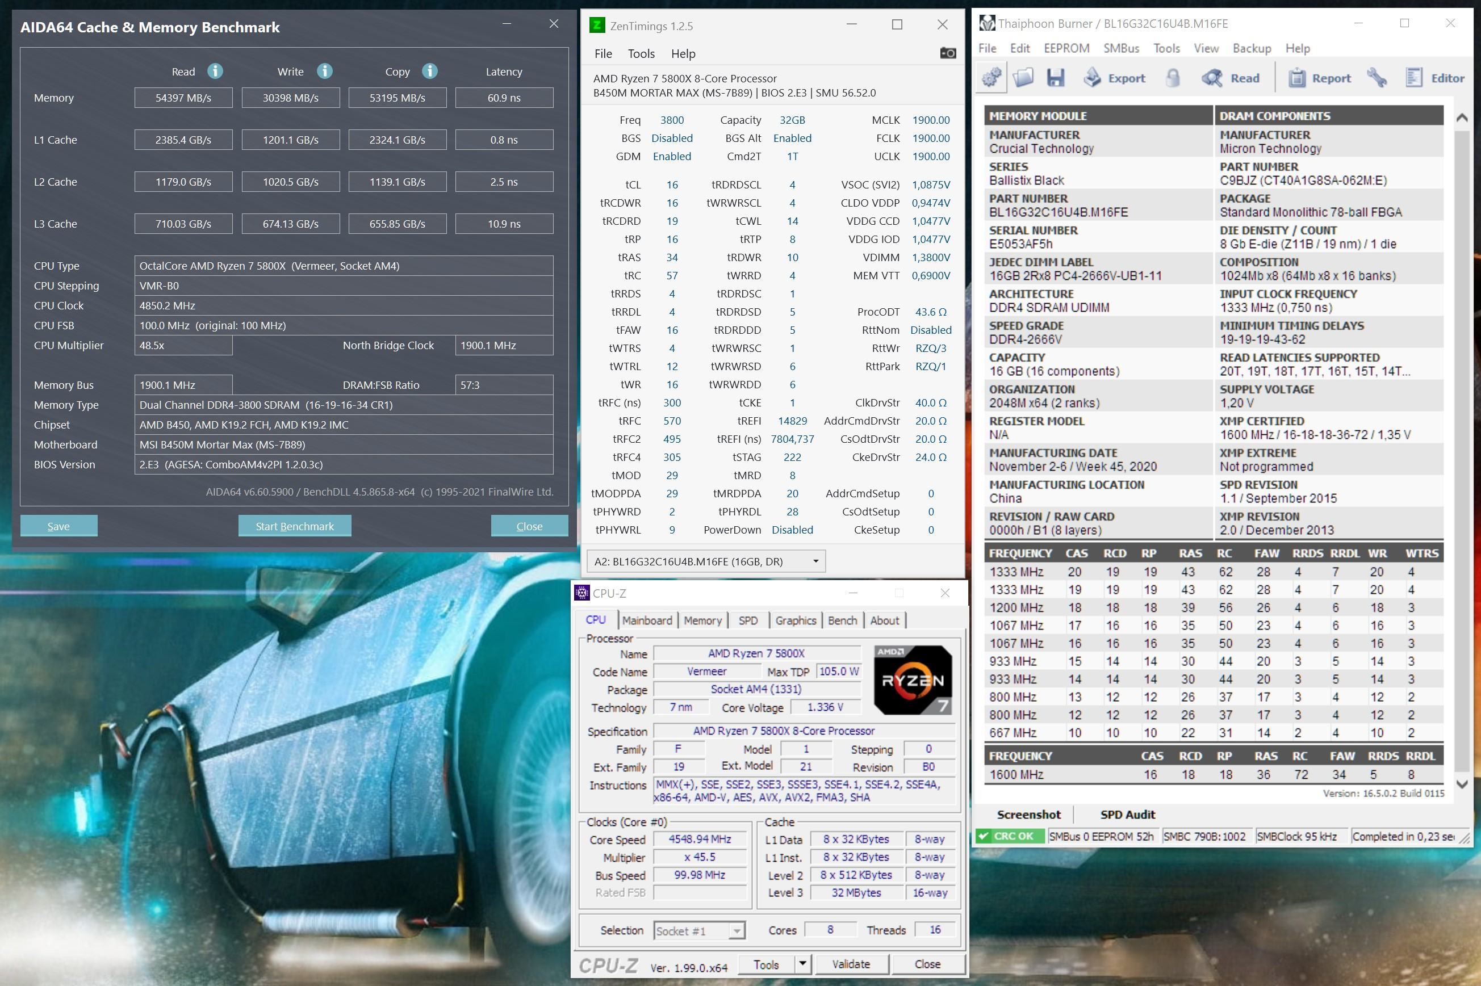Expand the ZenTimings memory module dropdown

tap(815, 561)
